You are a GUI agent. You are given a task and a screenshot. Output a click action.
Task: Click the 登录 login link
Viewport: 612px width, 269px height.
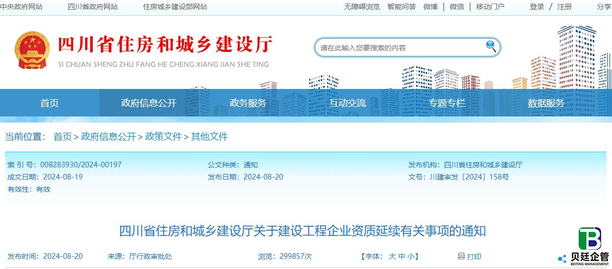[x=537, y=7]
